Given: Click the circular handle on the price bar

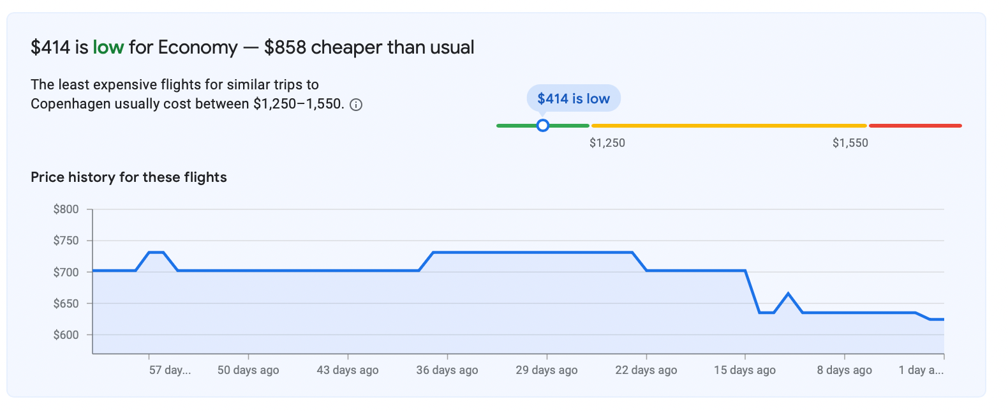Looking at the screenshot, I should 543,126.
